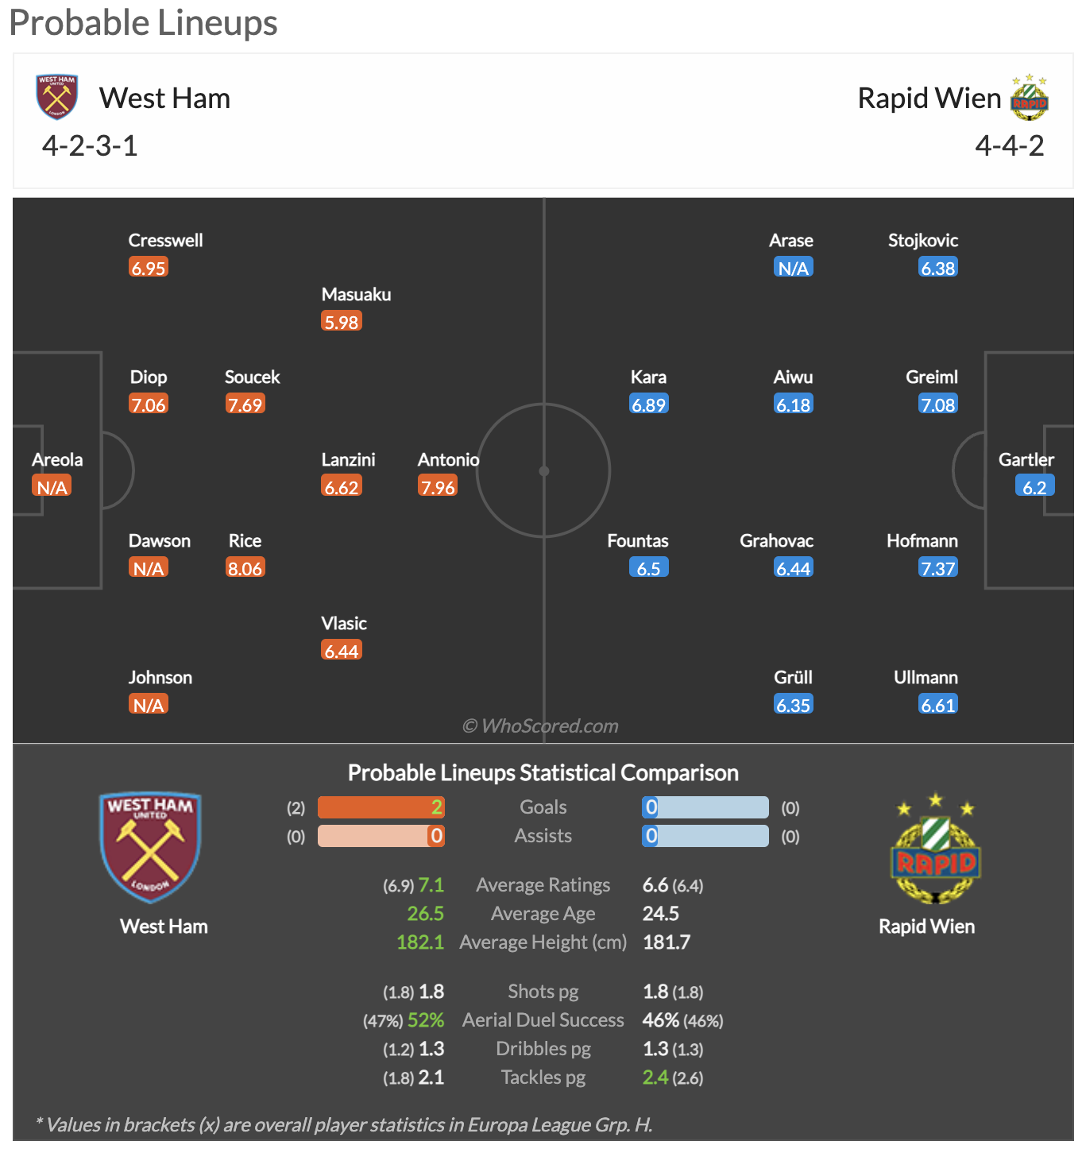Click West Ham's orange Goals bar
The width and height of the screenshot is (1082, 1149).
381,807
